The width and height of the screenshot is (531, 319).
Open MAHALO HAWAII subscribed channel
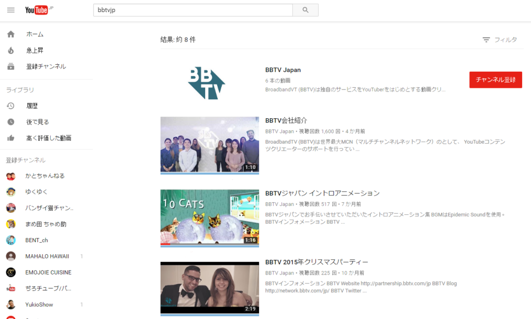(x=47, y=256)
